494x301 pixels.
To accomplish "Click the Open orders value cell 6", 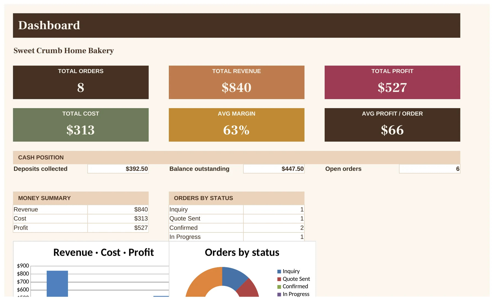I will click(430, 169).
